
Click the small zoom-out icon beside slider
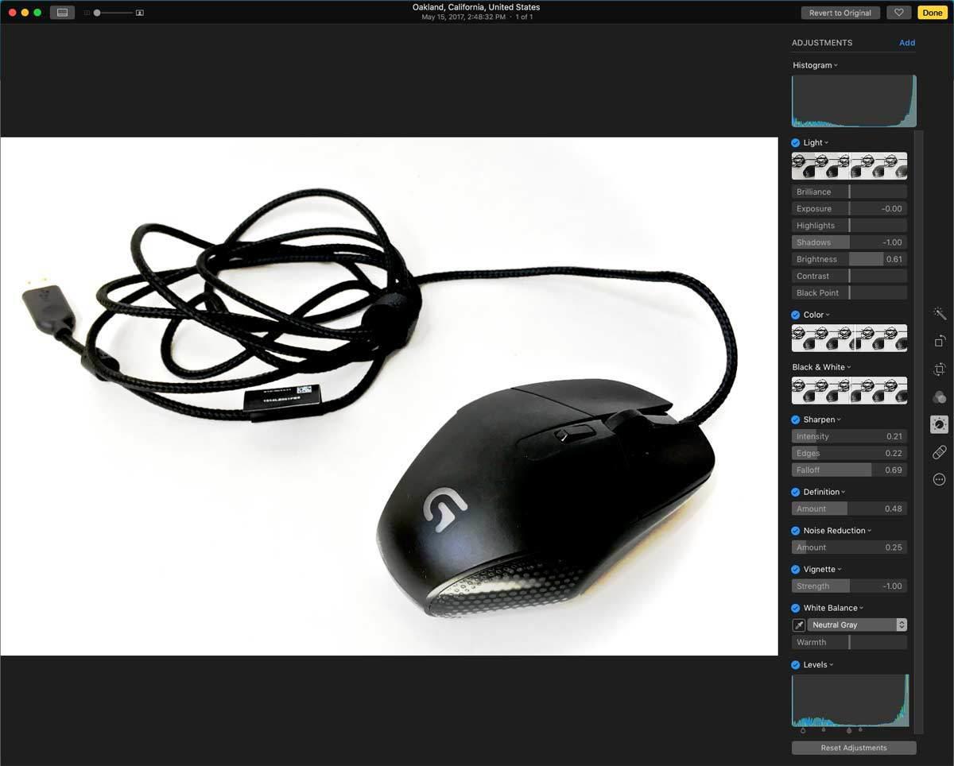tap(87, 13)
